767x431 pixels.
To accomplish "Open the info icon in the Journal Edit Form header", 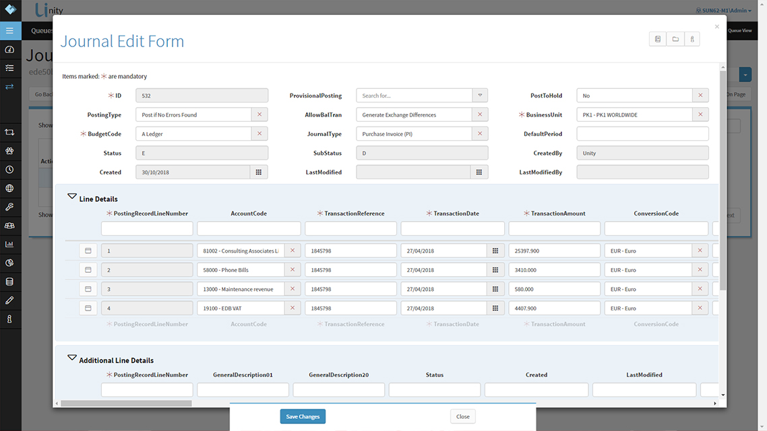I will click(x=692, y=38).
